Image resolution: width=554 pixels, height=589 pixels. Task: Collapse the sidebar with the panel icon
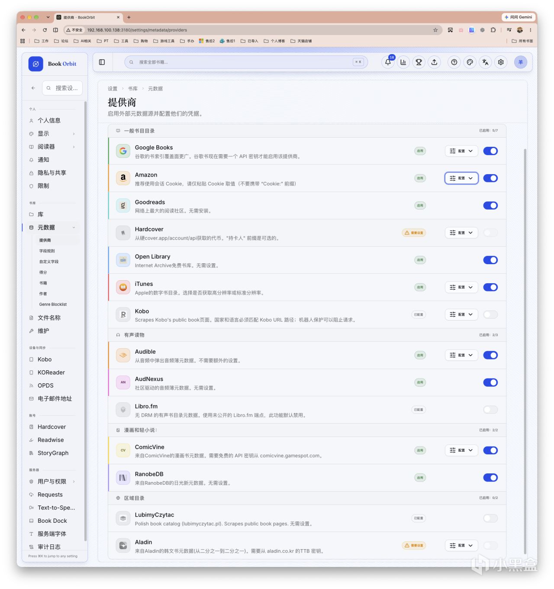click(x=102, y=62)
